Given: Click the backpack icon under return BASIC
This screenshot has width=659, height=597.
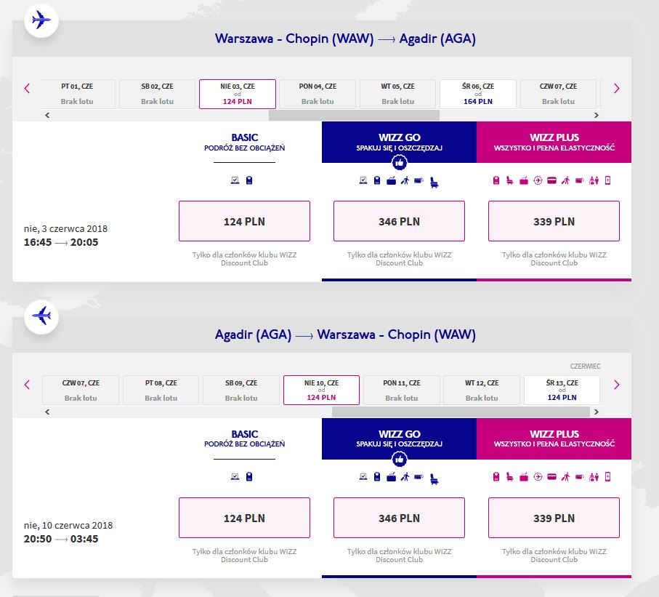Looking at the screenshot, I should pyautogui.click(x=249, y=477).
